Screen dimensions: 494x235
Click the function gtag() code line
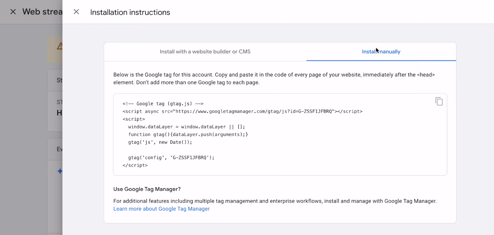[x=188, y=135]
